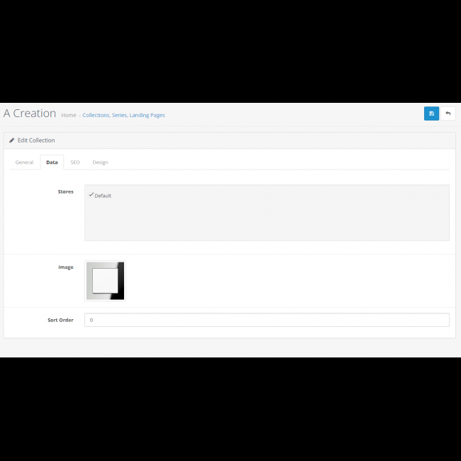Click the pencil icon beside Edit Collection

11,140
